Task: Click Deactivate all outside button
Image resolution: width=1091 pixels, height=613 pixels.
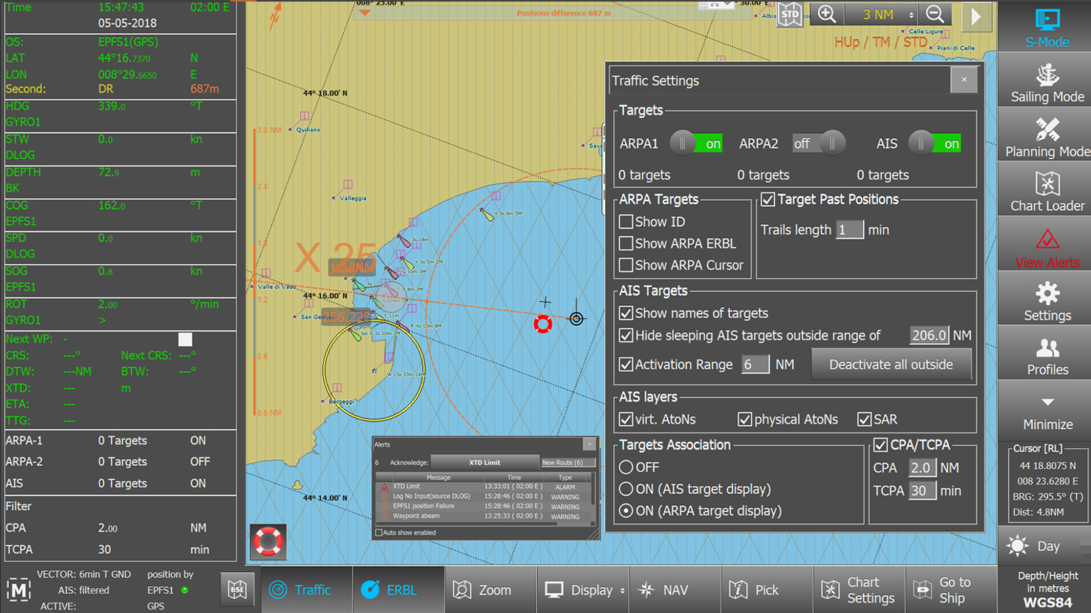Action: coord(891,365)
